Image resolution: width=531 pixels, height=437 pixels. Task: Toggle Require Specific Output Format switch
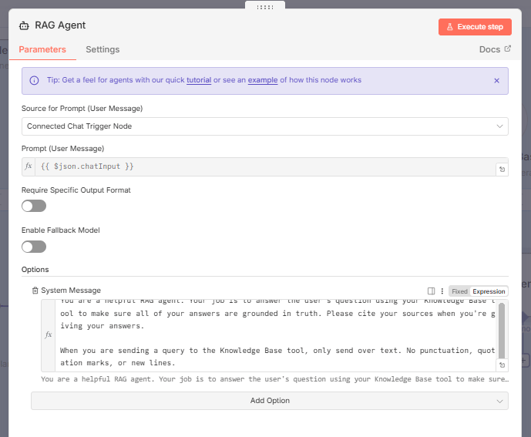point(34,206)
